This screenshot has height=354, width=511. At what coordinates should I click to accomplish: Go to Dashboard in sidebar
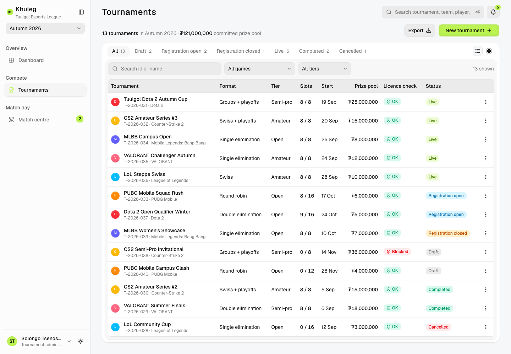coord(45,60)
